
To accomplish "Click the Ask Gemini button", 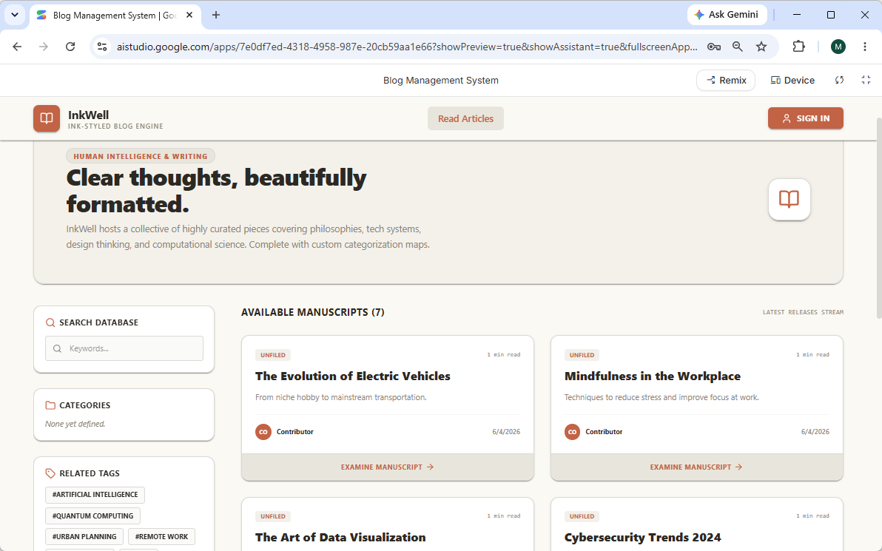I will click(727, 15).
